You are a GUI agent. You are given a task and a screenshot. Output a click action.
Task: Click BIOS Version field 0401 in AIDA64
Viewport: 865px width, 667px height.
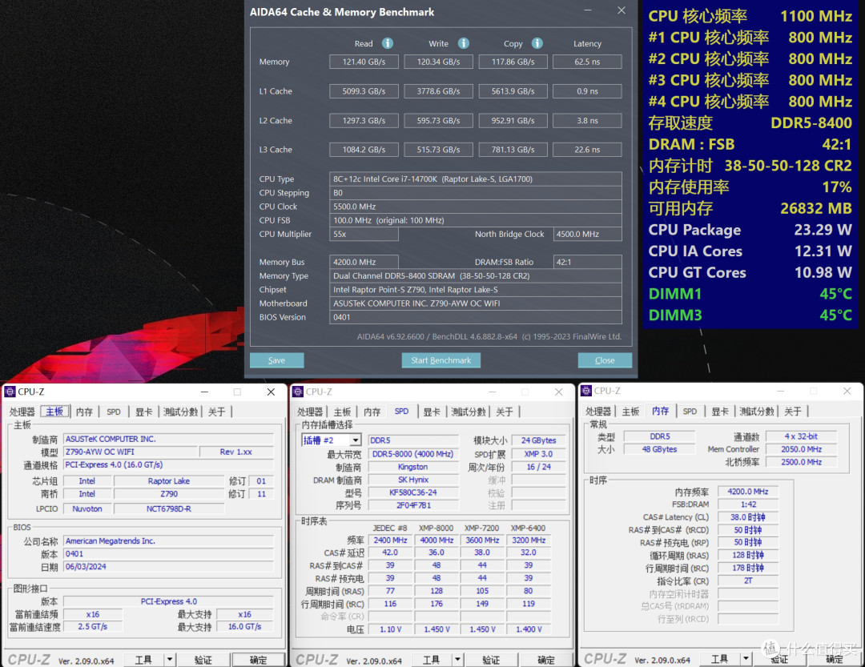point(476,316)
